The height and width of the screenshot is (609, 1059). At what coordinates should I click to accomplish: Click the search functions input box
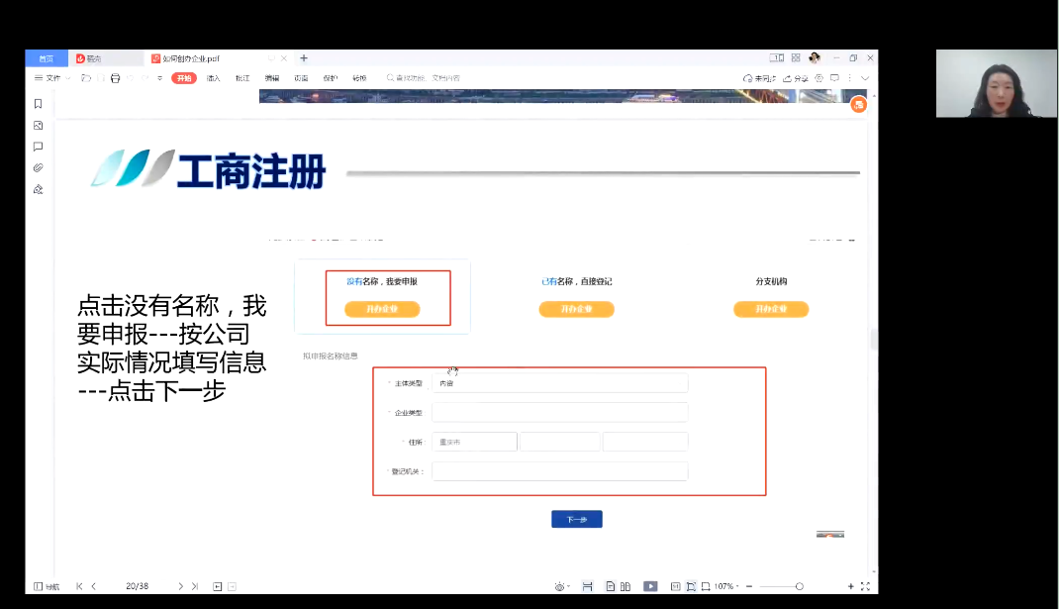pos(425,78)
